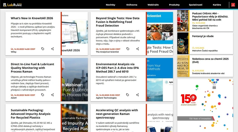This screenshot has width=238, height=132.
Task: Click "Út, 14.10.2025 21:30 CEST" date
Action: [108, 95]
